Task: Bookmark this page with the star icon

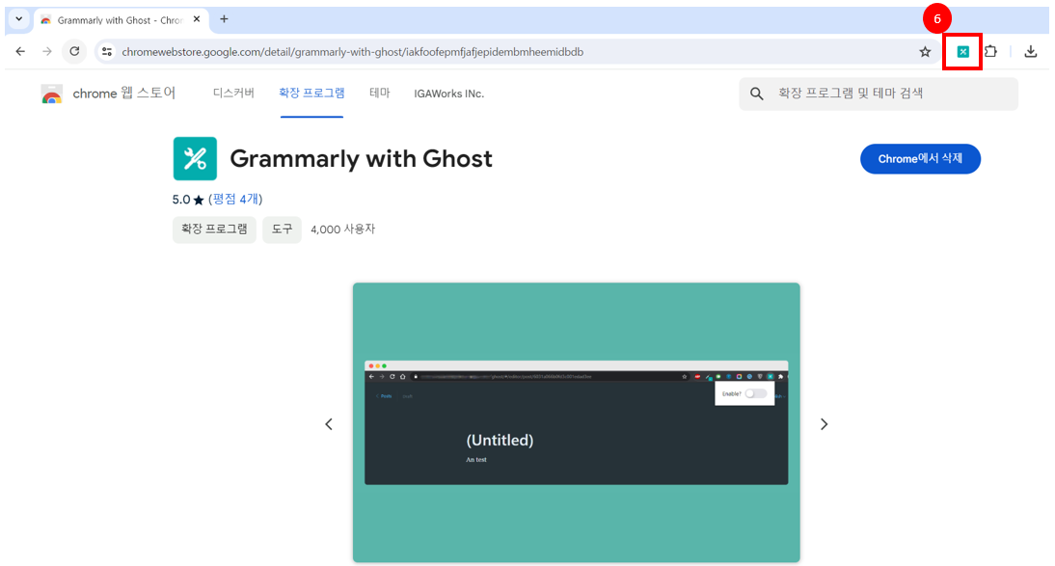Action: click(925, 52)
